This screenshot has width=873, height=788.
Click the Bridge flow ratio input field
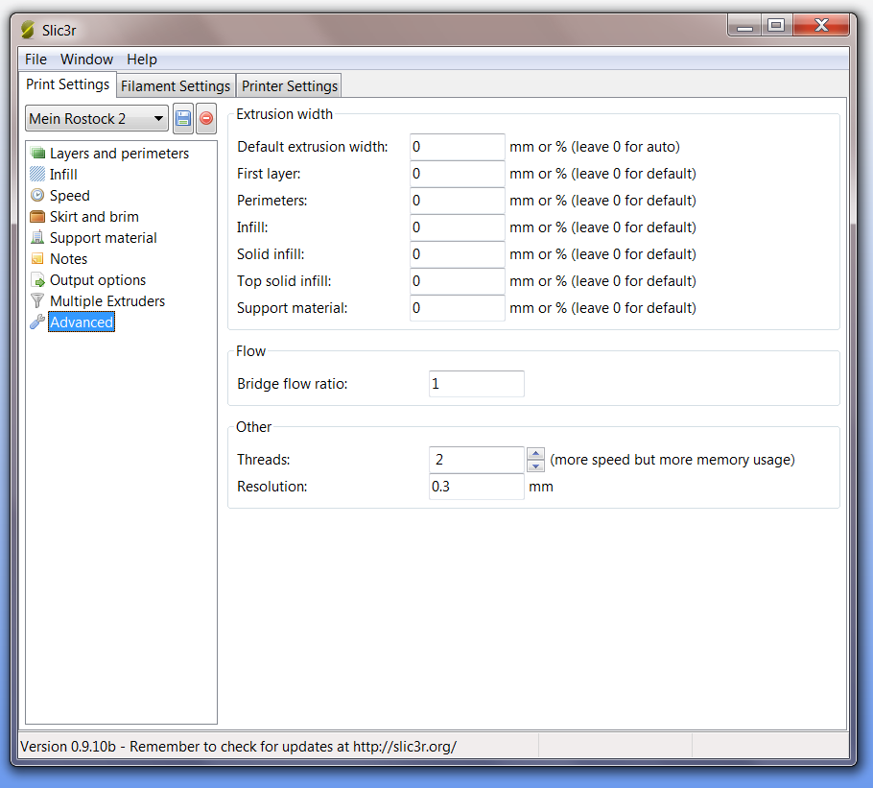(476, 383)
